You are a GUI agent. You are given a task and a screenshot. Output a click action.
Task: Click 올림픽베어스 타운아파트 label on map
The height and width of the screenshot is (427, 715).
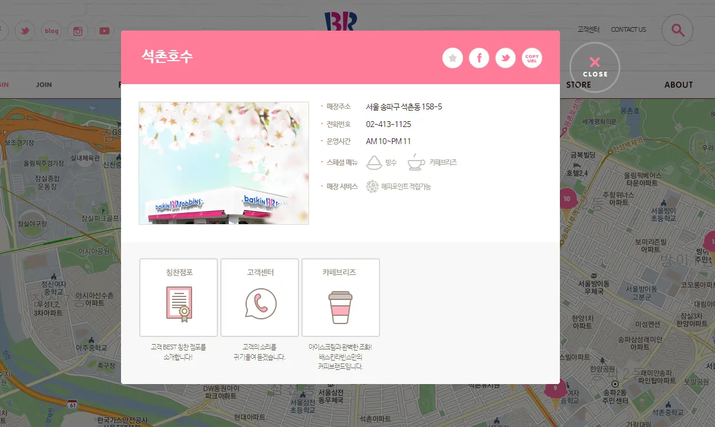(643, 179)
